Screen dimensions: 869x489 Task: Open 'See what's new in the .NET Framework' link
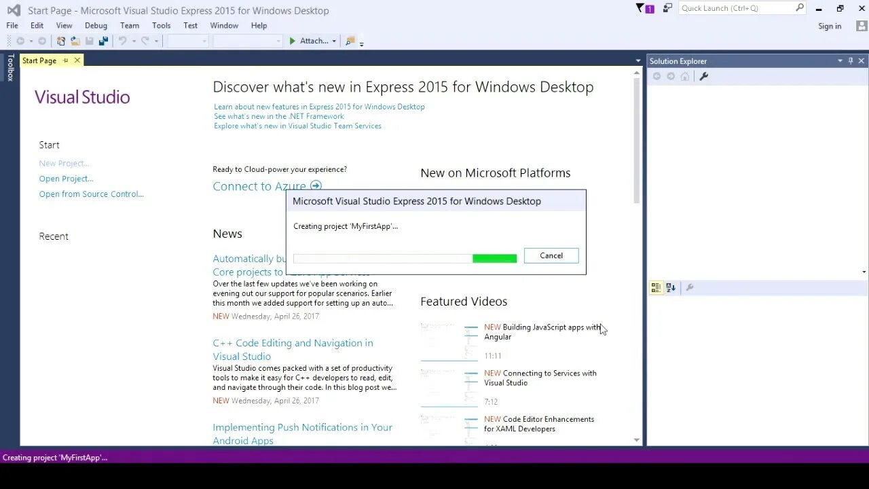coord(278,116)
